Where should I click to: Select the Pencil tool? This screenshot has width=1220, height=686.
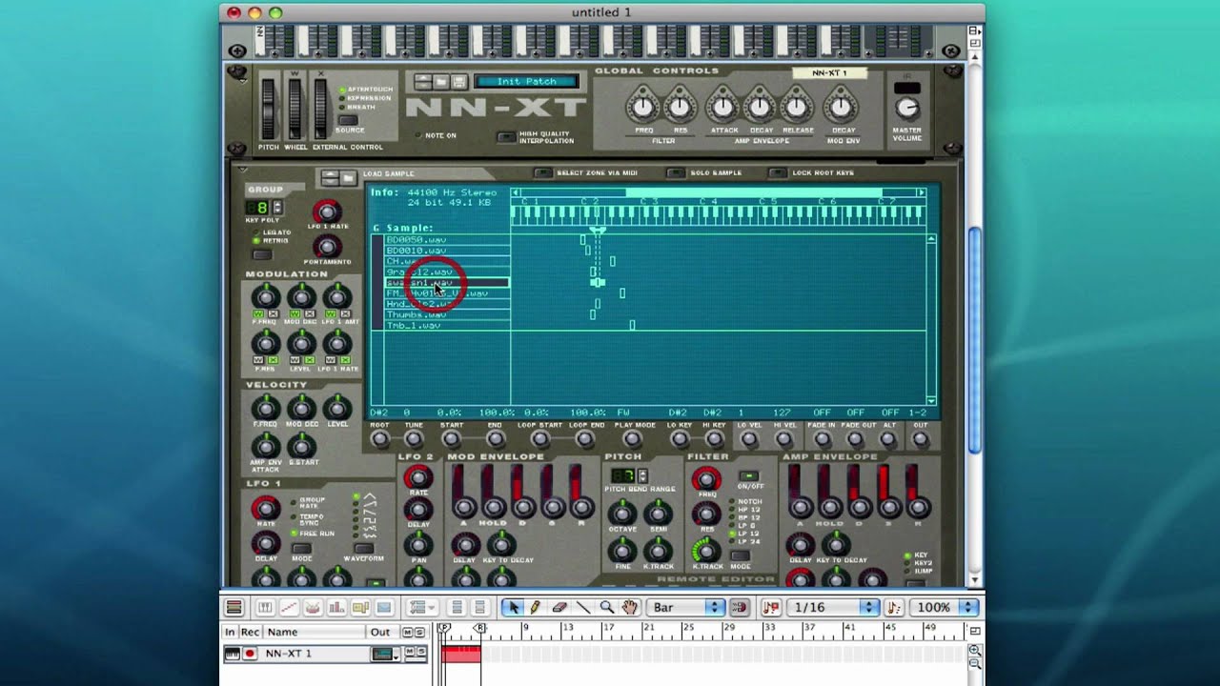[536, 607]
